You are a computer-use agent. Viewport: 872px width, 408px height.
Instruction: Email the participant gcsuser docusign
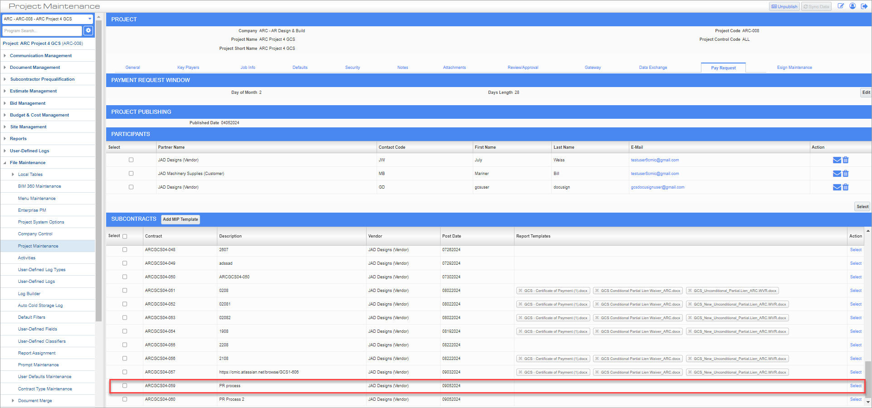coord(837,187)
